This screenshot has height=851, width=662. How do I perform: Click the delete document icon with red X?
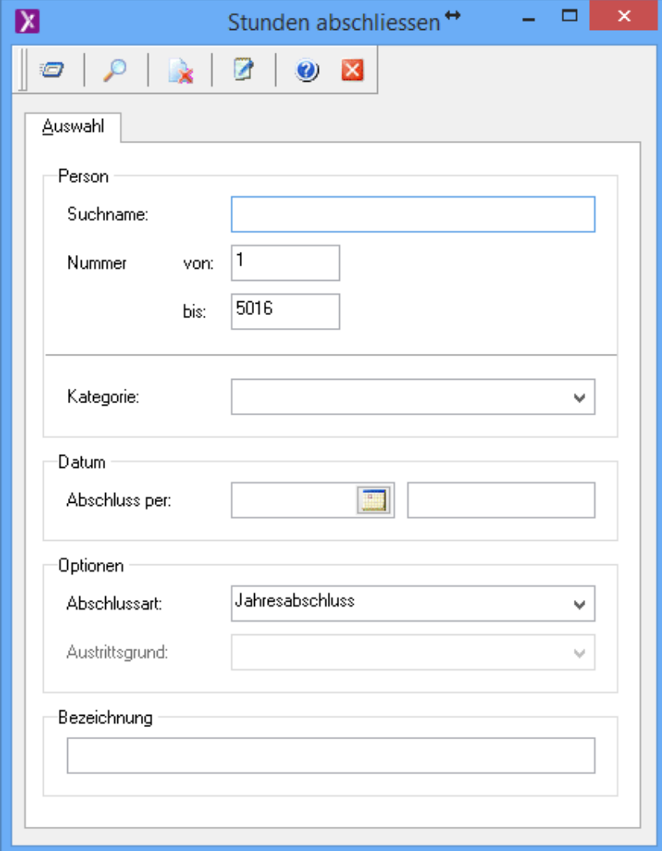coord(180,71)
